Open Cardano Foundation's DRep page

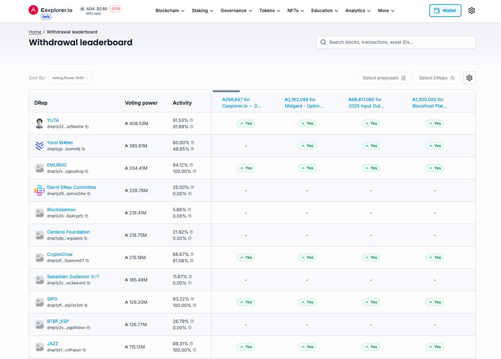pyautogui.click(x=68, y=232)
